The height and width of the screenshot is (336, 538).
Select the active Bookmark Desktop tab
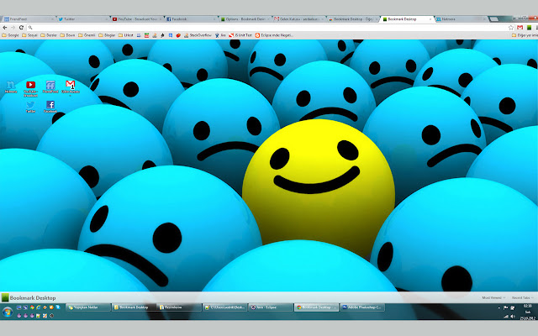pos(407,19)
